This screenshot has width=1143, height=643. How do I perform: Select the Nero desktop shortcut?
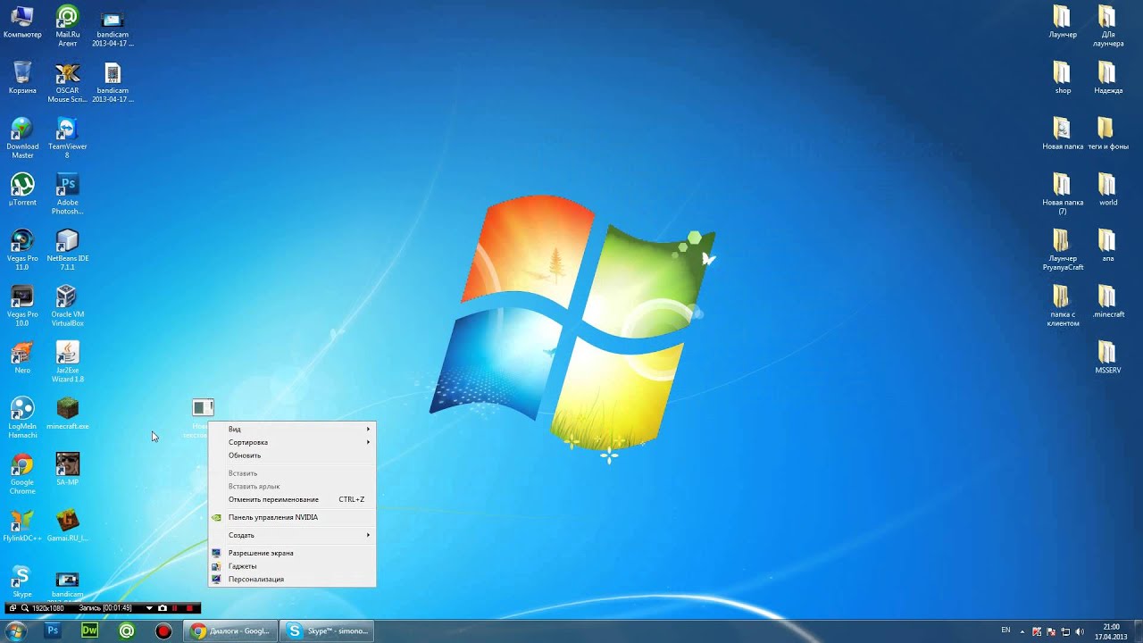click(22, 357)
